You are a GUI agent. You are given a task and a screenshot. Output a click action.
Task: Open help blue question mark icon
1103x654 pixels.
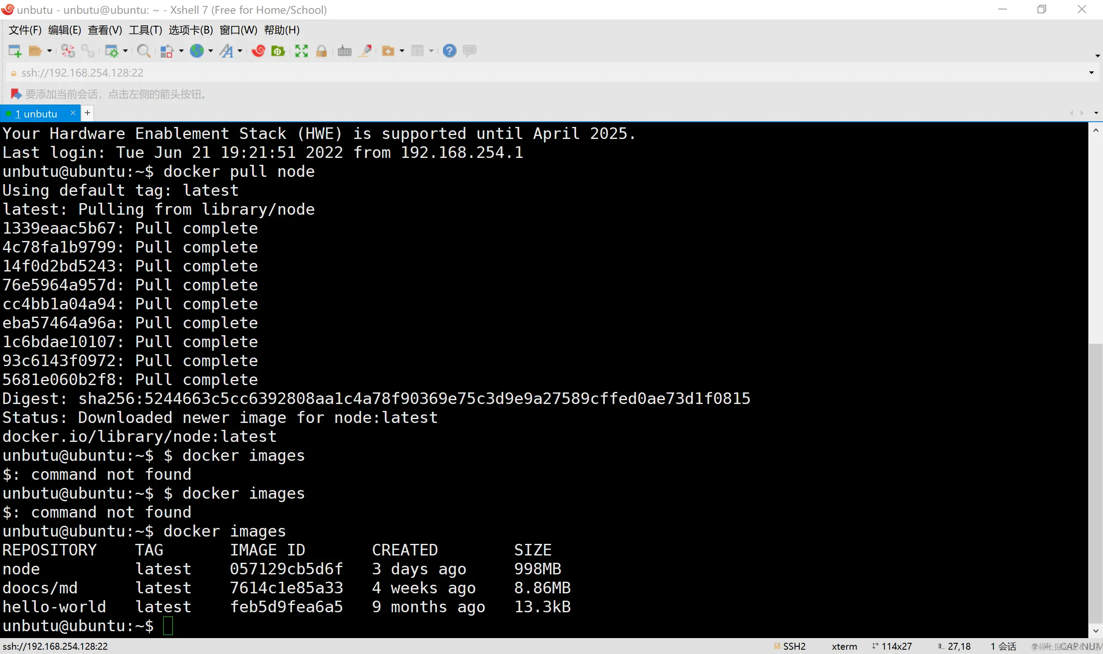tap(449, 51)
